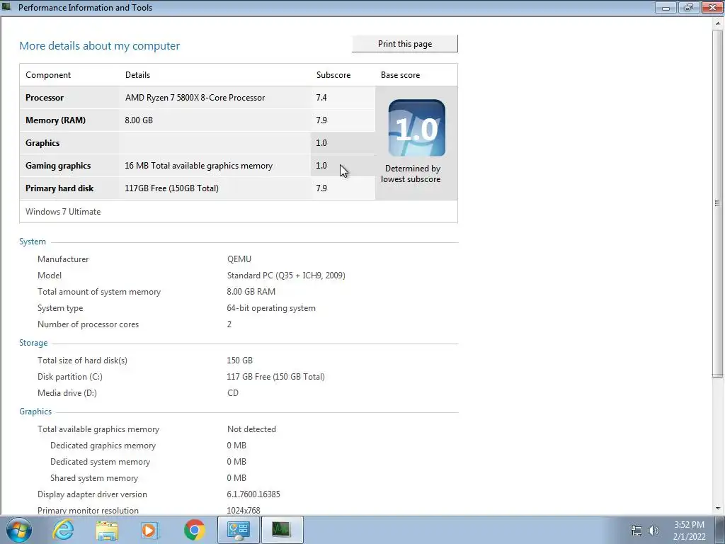Select the Gaming graphics row label
725x544 pixels.
tap(58, 166)
